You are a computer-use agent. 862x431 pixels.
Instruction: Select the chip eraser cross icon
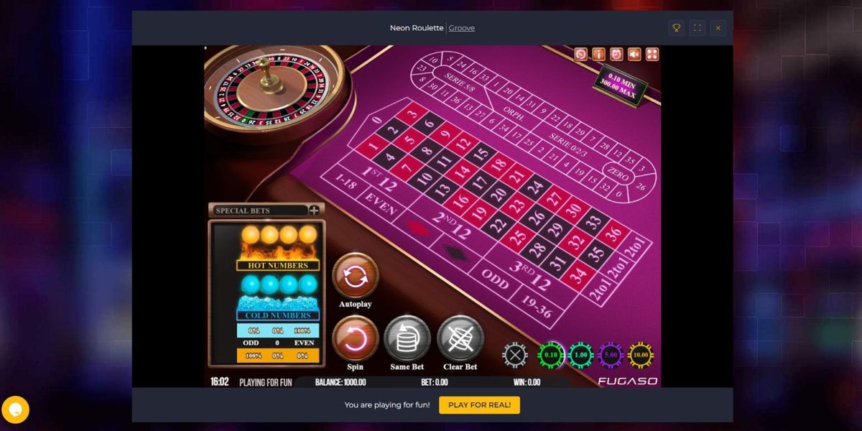pos(515,355)
